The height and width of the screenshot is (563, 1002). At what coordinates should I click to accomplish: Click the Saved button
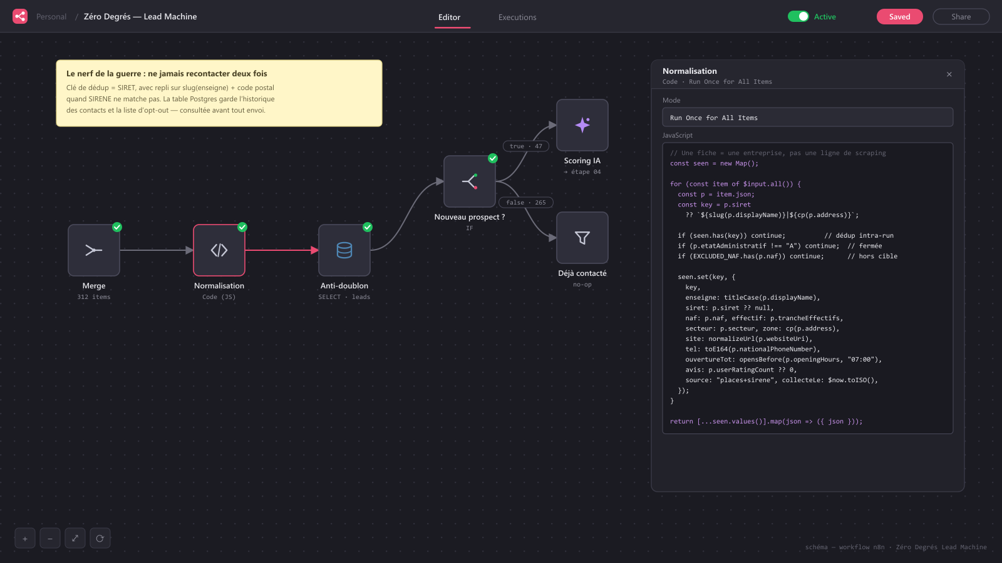point(899,17)
